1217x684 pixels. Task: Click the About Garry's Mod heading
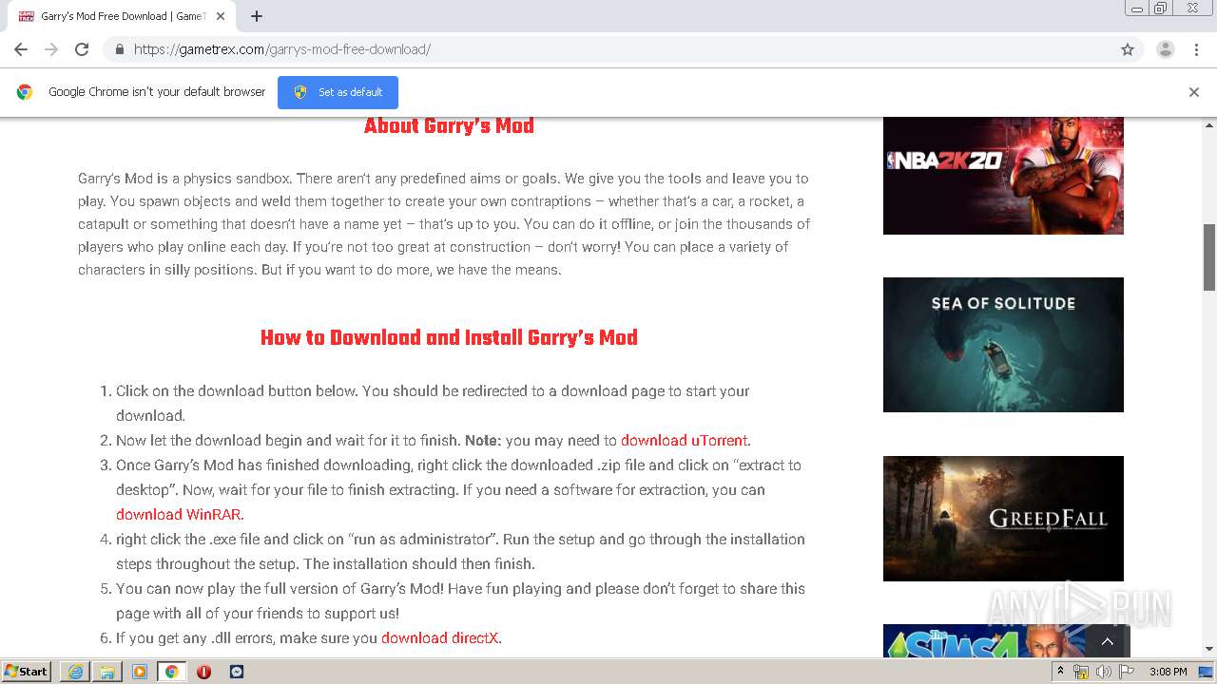click(449, 126)
